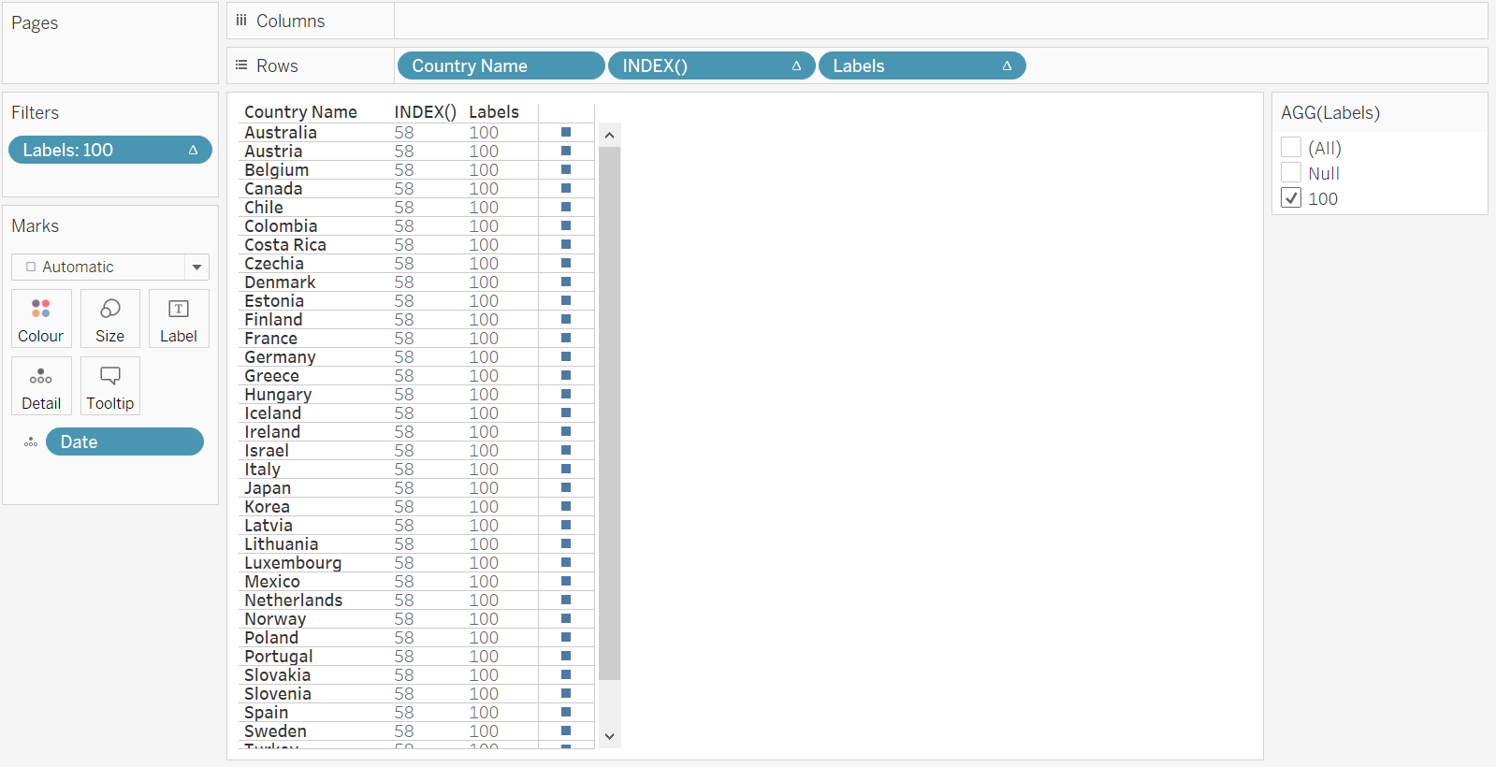
Task: Click the square mark in the Germany row
Action: point(566,356)
